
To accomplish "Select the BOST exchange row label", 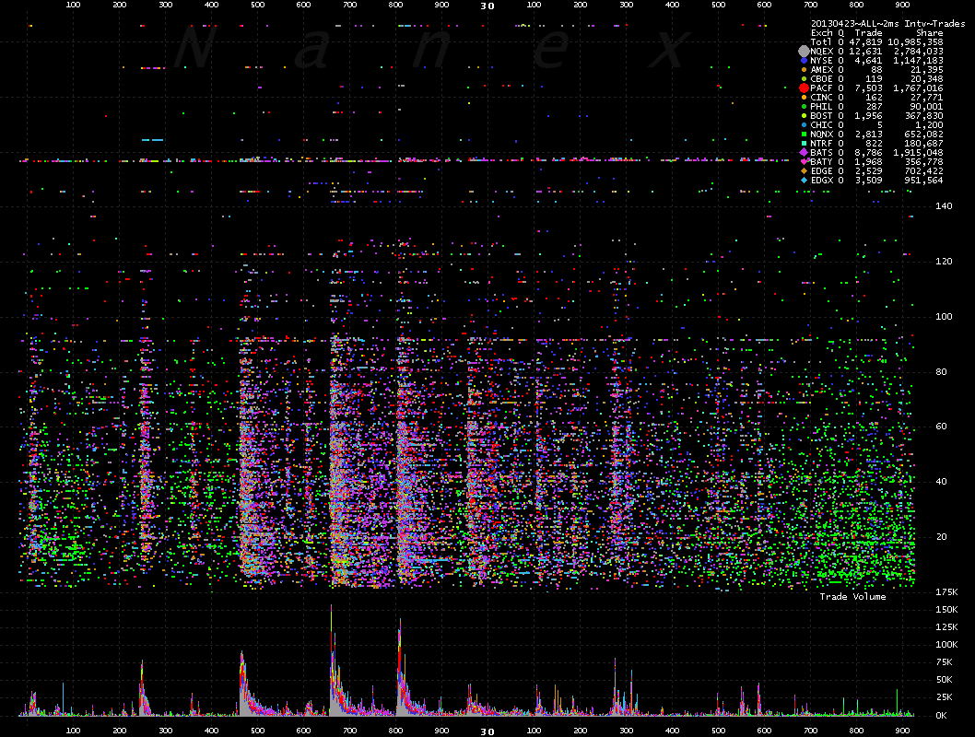I will point(821,115).
